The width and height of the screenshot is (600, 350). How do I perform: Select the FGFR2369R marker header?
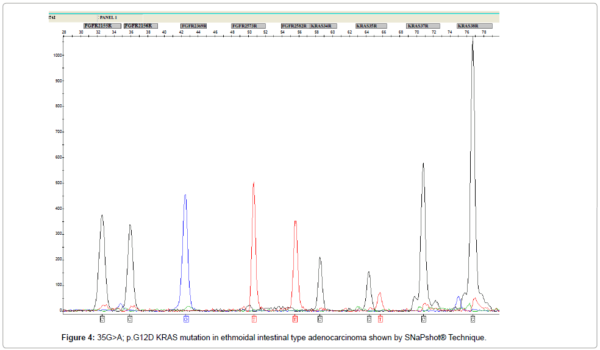point(194,26)
